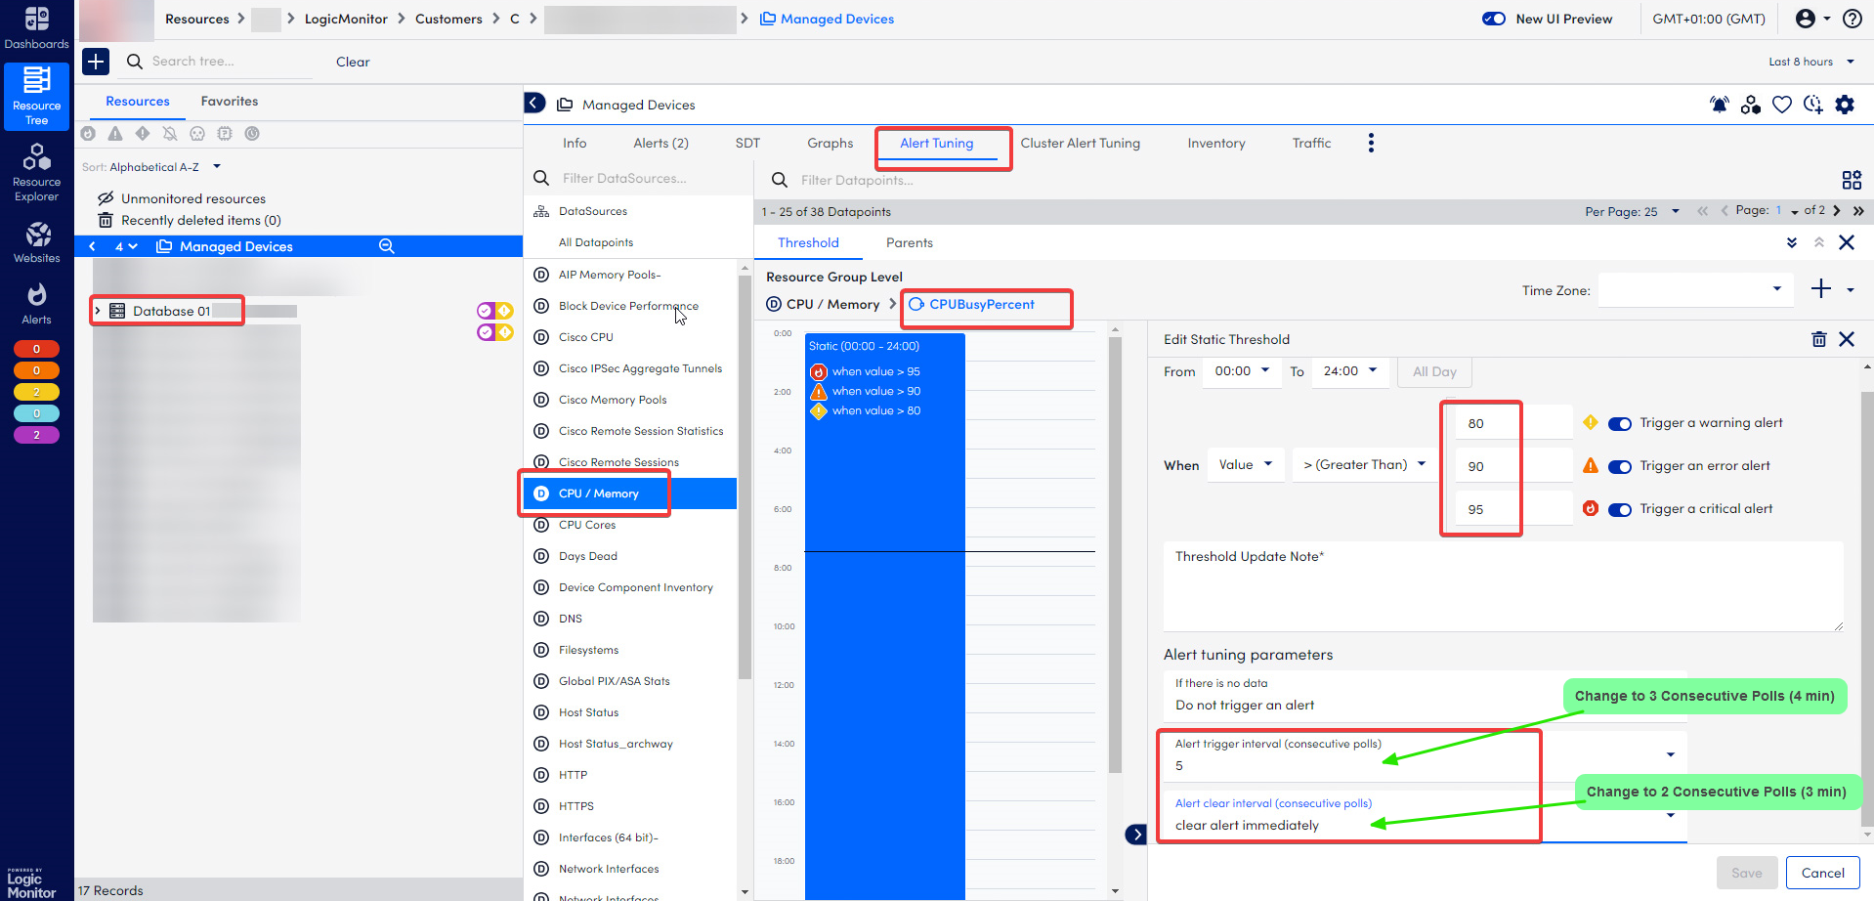The height and width of the screenshot is (901, 1874).
Task: Go to next page of datapoints
Action: point(1837,210)
